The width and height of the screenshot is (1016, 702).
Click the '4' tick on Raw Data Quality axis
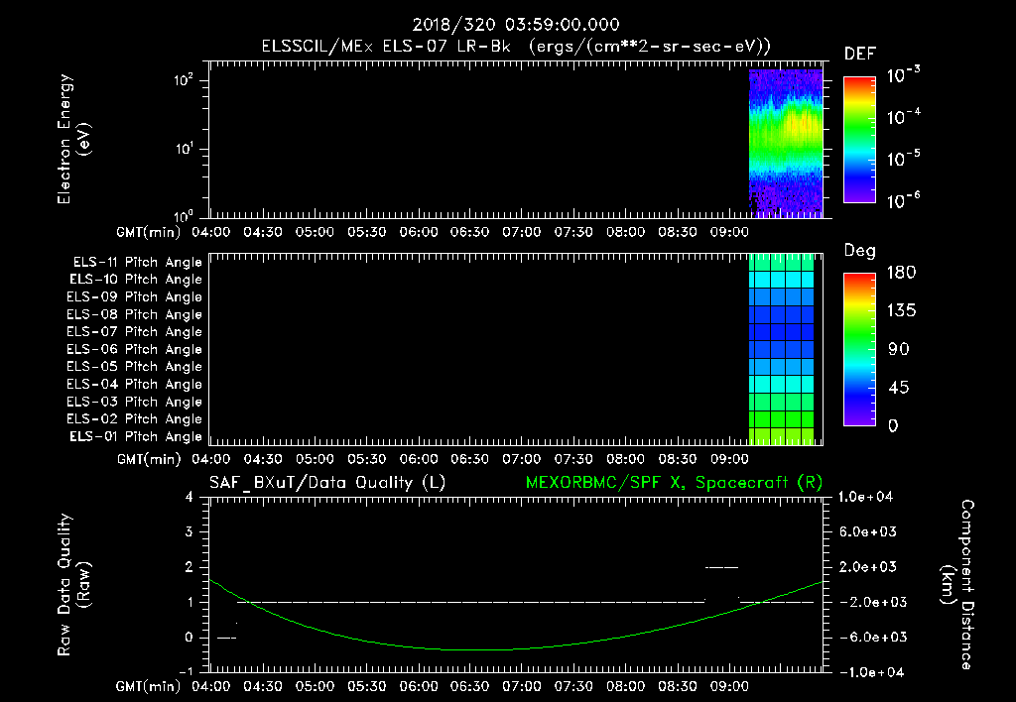tap(190, 498)
